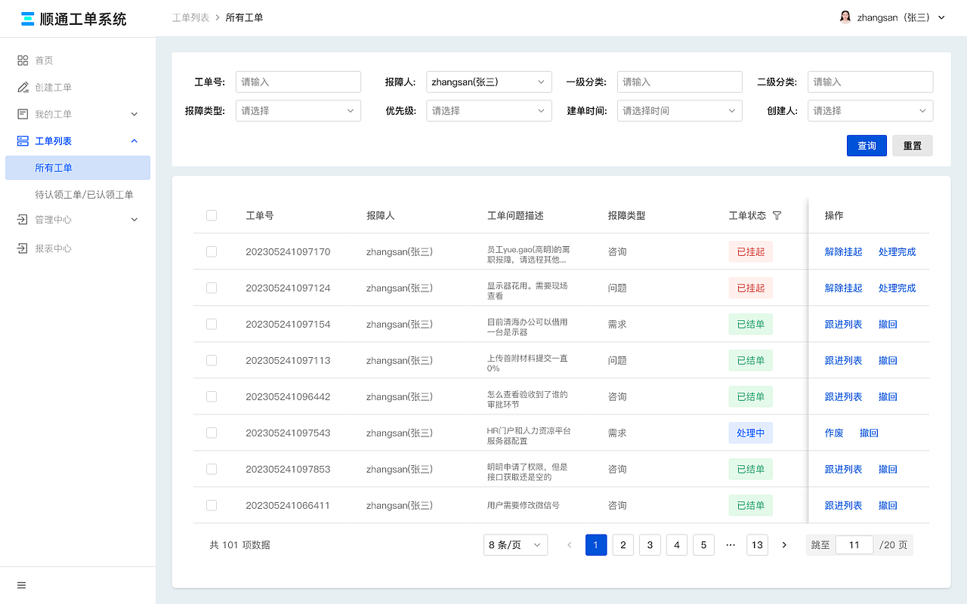Viewport: 967px width, 604px height.
Task: Open the 建单时间 time picker dropdown
Action: click(680, 111)
